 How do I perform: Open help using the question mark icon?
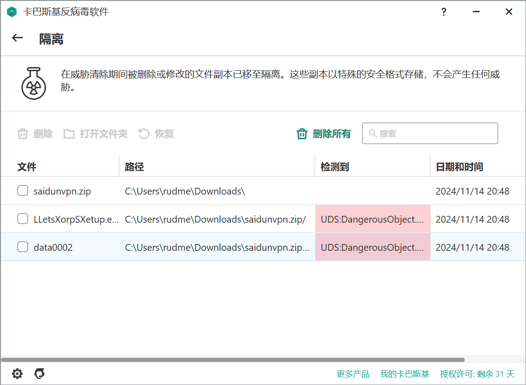(x=443, y=12)
